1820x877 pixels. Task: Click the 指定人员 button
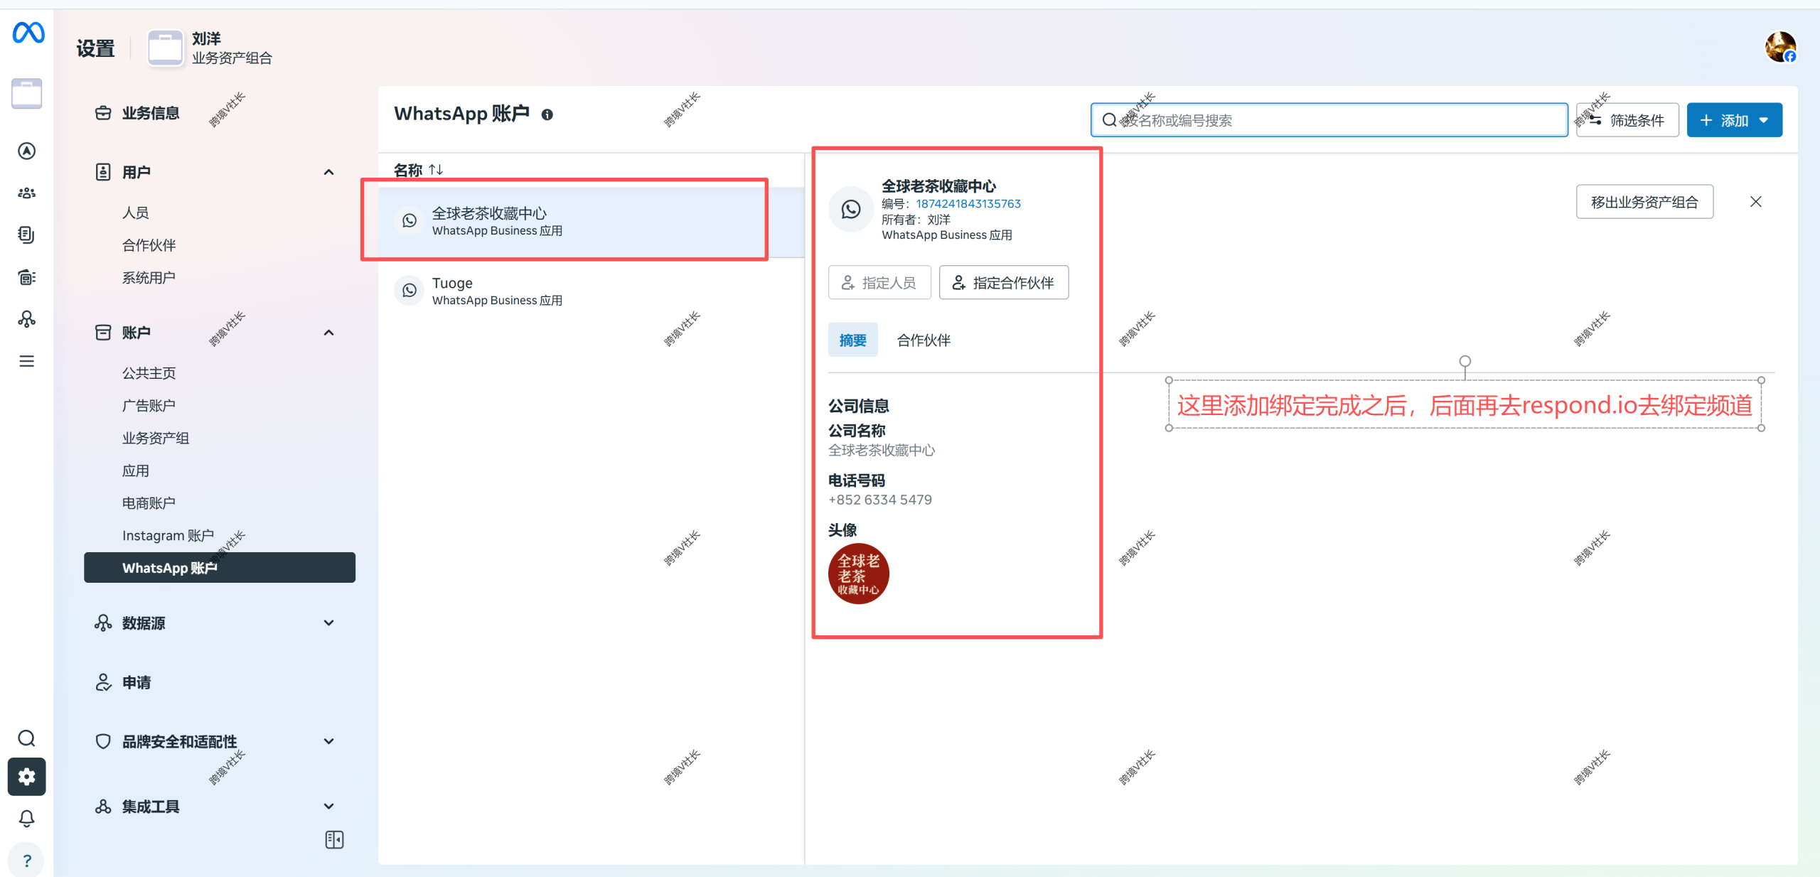(879, 283)
